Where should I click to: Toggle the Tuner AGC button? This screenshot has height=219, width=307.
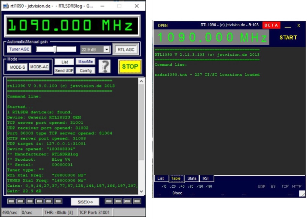pos(19,49)
